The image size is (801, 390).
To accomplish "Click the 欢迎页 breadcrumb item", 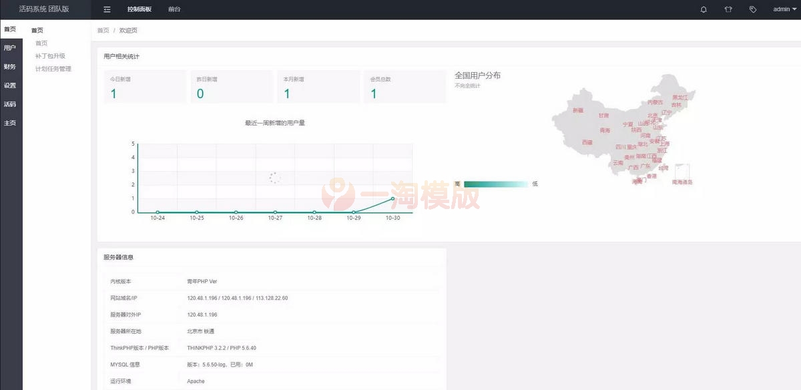I will 128,30.
